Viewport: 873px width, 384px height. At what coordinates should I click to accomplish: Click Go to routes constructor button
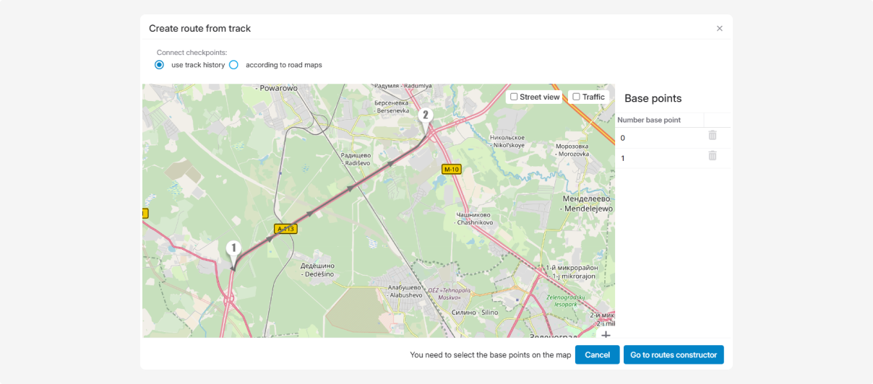(x=673, y=355)
